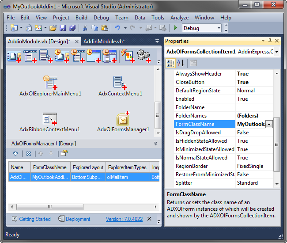Click the olMailItem cell in the grid
287x243 pixels.
pos(128,177)
